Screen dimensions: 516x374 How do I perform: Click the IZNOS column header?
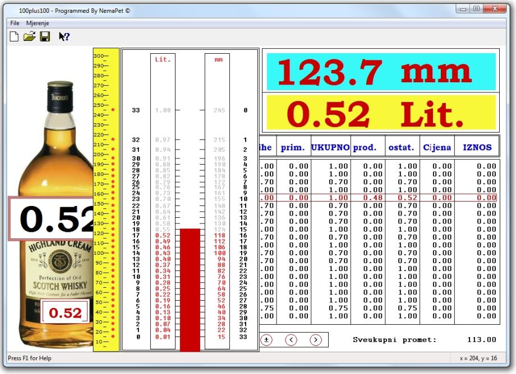pyautogui.click(x=477, y=148)
